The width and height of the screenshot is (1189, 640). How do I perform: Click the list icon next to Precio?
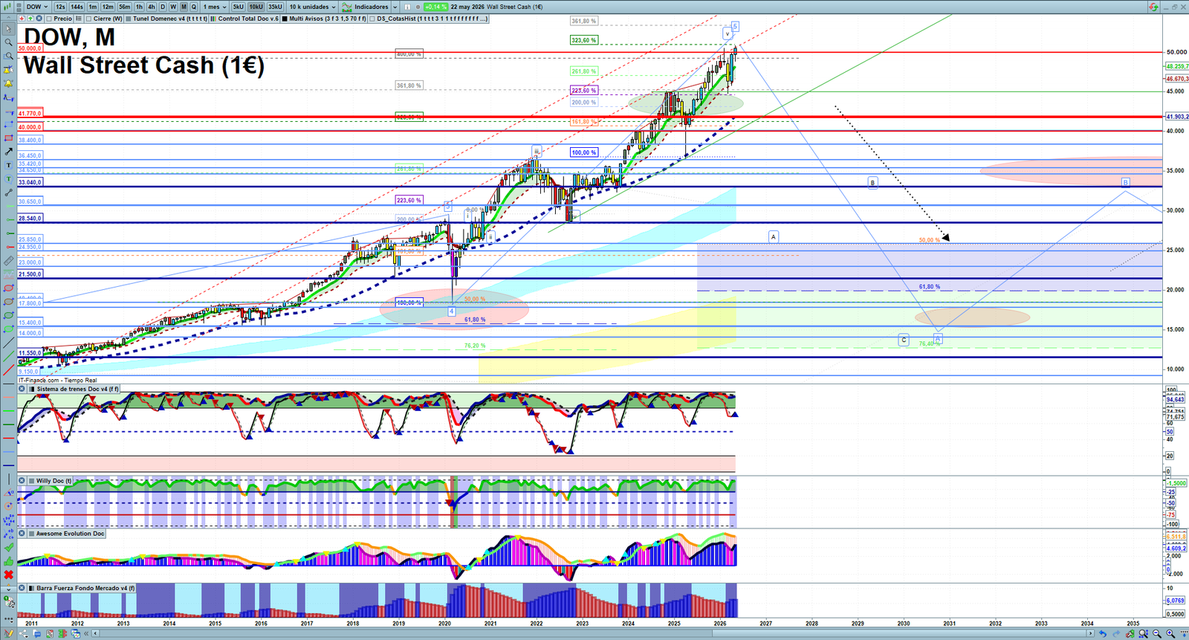click(x=78, y=19)
